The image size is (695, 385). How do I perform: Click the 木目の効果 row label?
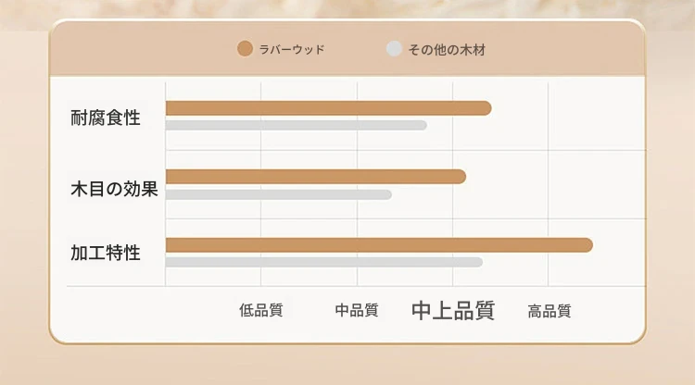[114, 189]
